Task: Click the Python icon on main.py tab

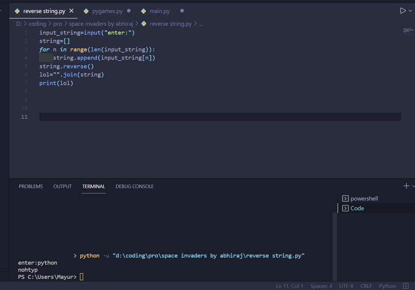Action: (144, 11)
